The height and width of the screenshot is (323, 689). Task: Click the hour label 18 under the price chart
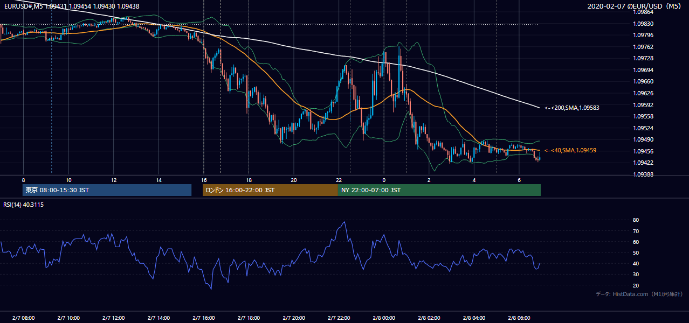click(x=249, y=180)
